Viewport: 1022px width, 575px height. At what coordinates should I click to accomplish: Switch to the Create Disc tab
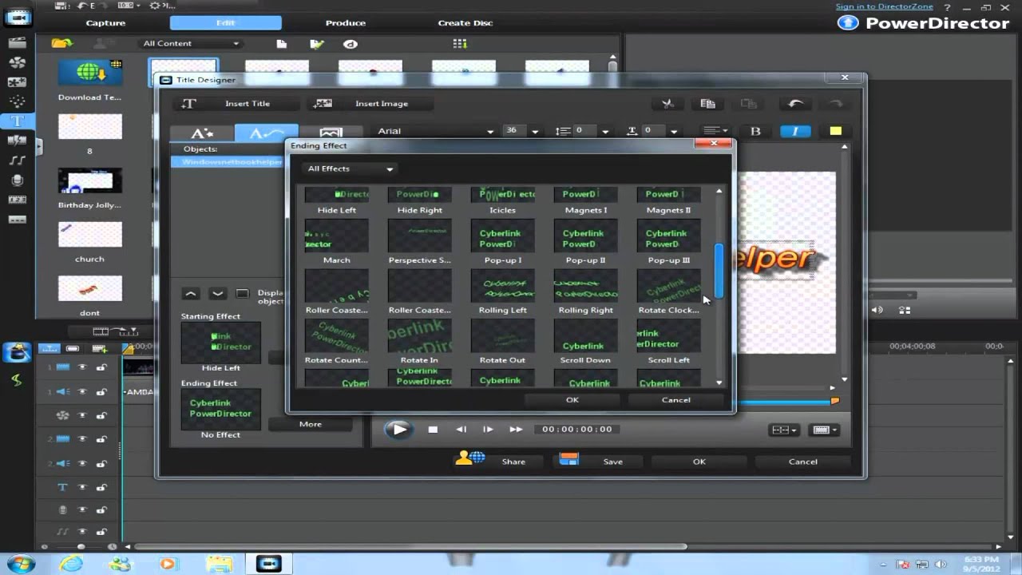tap(465, 23)
